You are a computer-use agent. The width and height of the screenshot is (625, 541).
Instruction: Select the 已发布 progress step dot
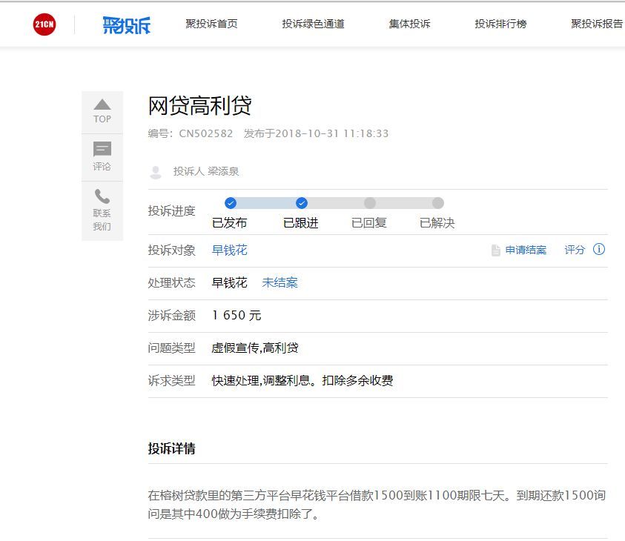tap(232, 202)
